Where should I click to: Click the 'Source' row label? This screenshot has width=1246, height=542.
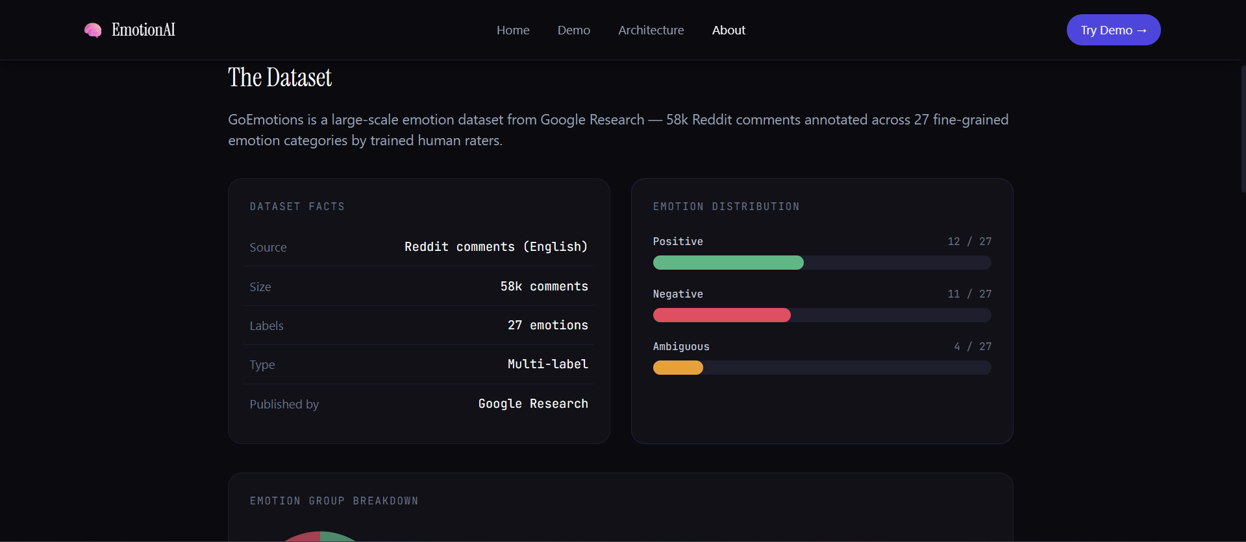(268, 247)
